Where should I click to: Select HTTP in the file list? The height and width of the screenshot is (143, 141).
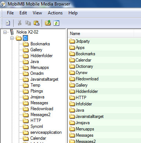[81, 98]
